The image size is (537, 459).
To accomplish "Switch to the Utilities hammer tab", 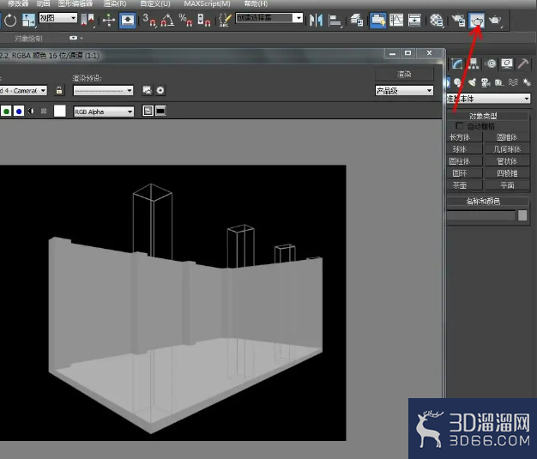I will [x=523, y=63].
